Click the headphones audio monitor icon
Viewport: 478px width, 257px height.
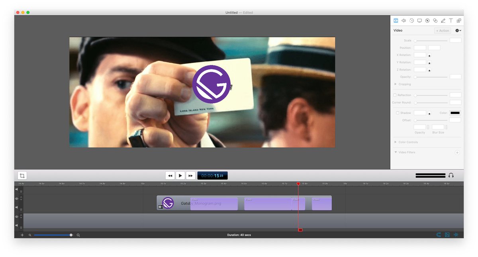[x=451, y=175]
